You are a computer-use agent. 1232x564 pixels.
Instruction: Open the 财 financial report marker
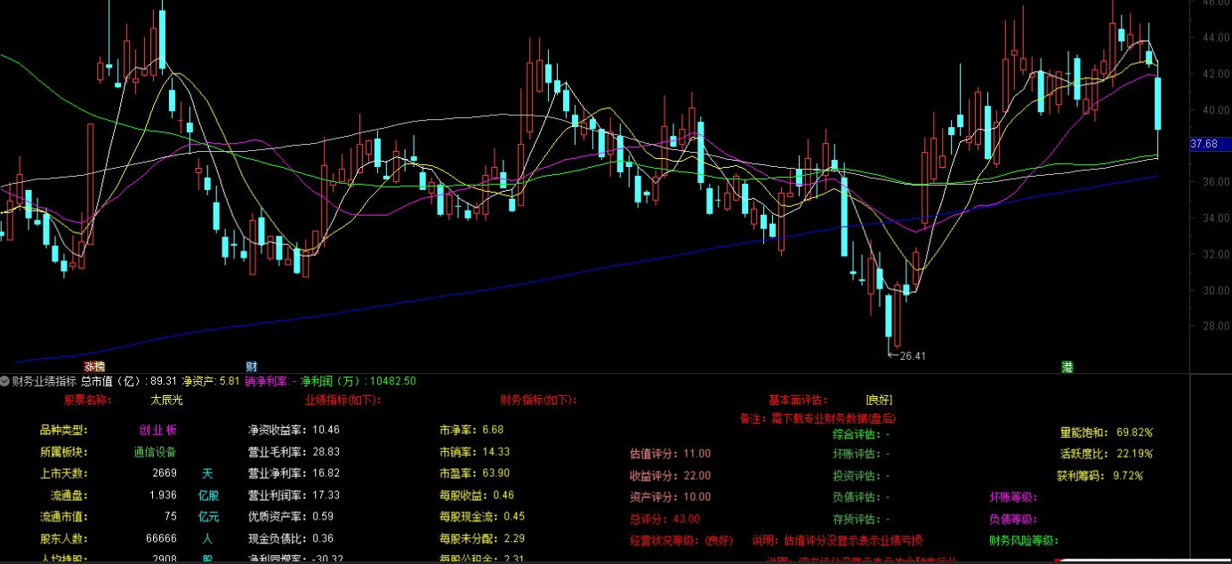coord(252,366)
